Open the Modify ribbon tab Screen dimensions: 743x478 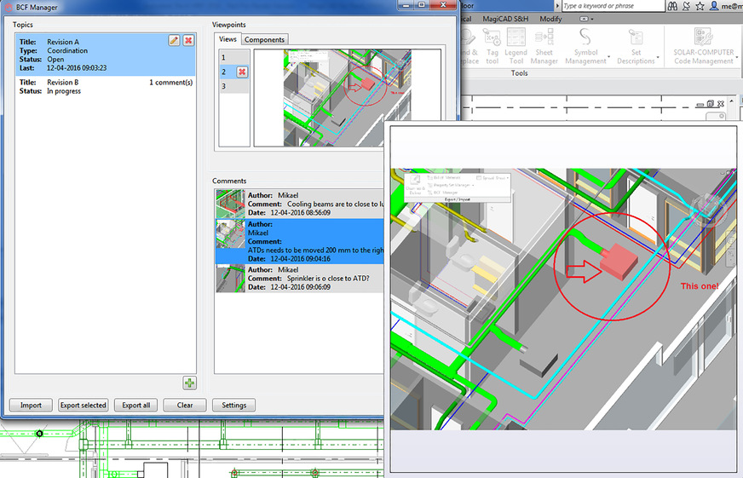click(550, 19)
